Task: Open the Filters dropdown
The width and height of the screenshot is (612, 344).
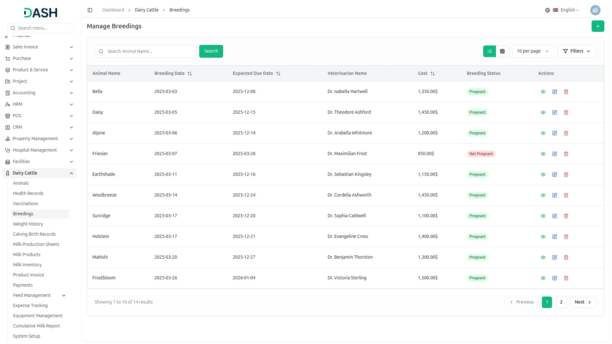Action: [576, 51]
